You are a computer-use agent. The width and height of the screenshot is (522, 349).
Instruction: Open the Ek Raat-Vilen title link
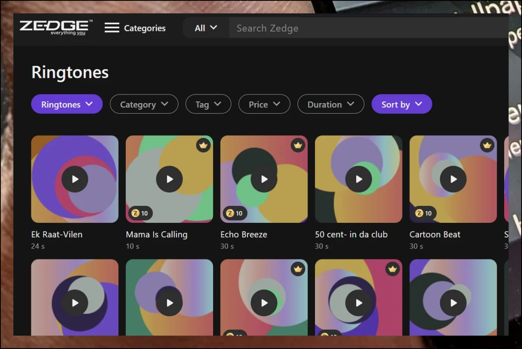tap(57, 234)
